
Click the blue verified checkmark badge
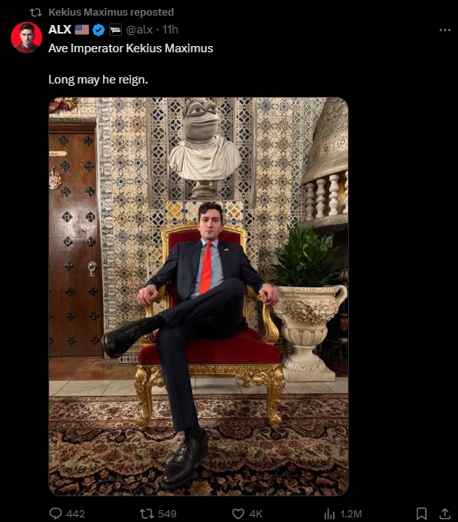tap(98, 30)
